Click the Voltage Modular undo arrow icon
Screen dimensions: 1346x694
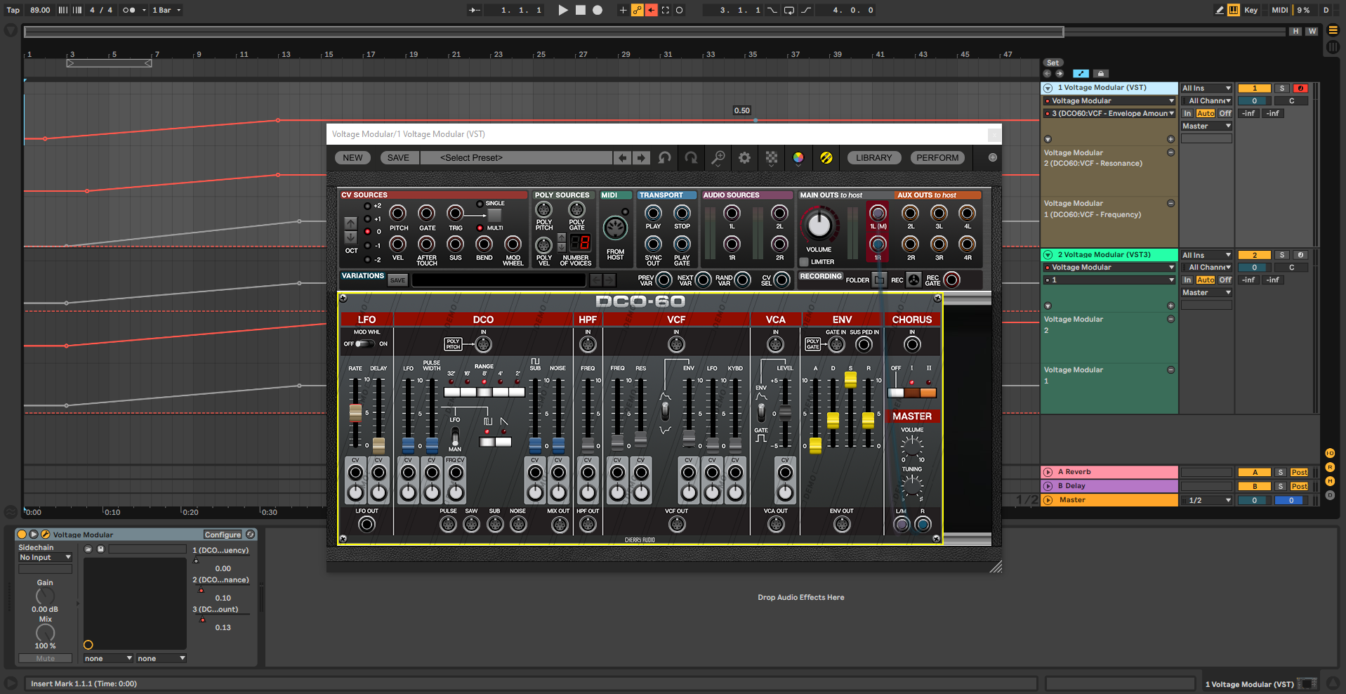coord(664,158)
